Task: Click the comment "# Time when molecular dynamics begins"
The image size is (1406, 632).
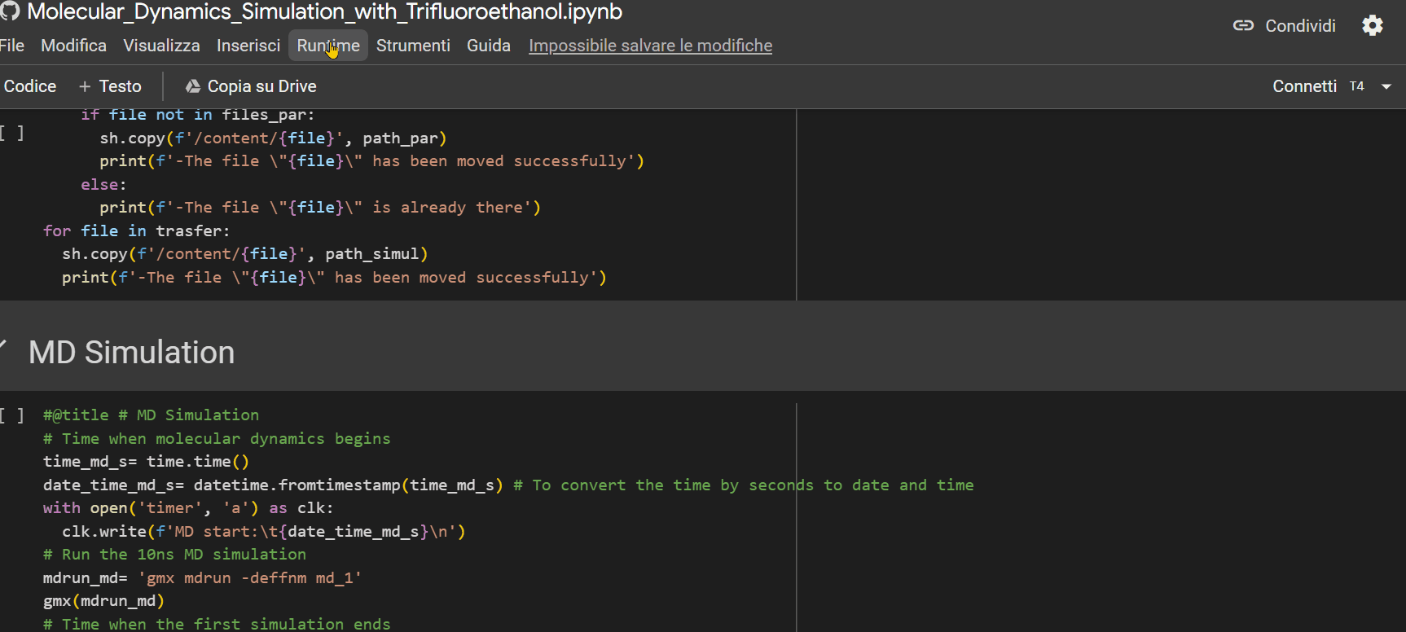Action: (217, 439)
